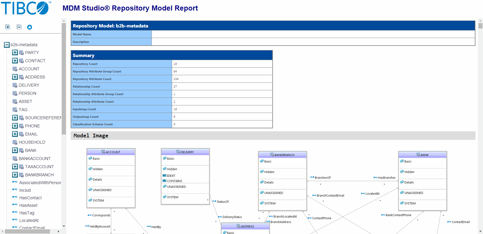Open the CONTACT repository link
The width and height of the screenshot is (483, 234).
click(x=35, y=61)
